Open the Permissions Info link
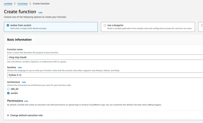Viewport: 203px width, 123px height. (26, 101)
